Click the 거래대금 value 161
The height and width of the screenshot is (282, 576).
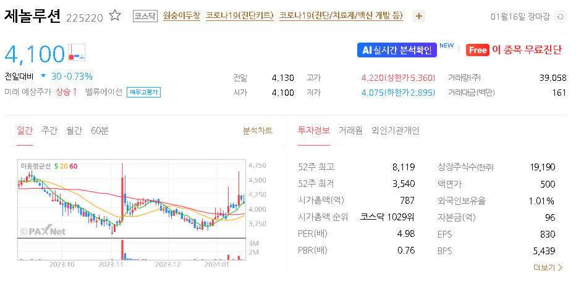[x=559, y=93]
